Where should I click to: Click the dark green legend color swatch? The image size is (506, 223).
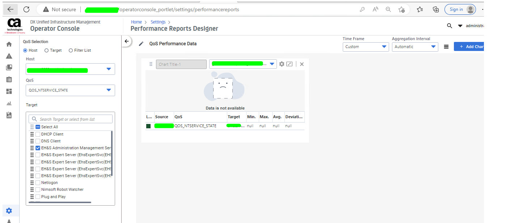click(x=148, y=126)
